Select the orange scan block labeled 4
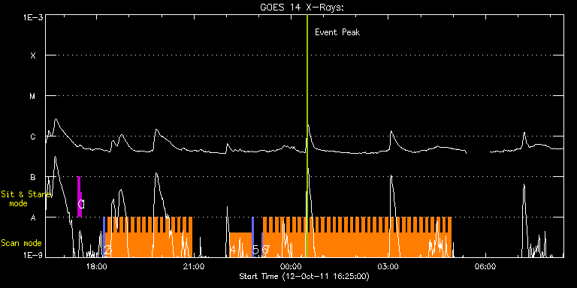577x288 pixels. click(x=240, y=244)
